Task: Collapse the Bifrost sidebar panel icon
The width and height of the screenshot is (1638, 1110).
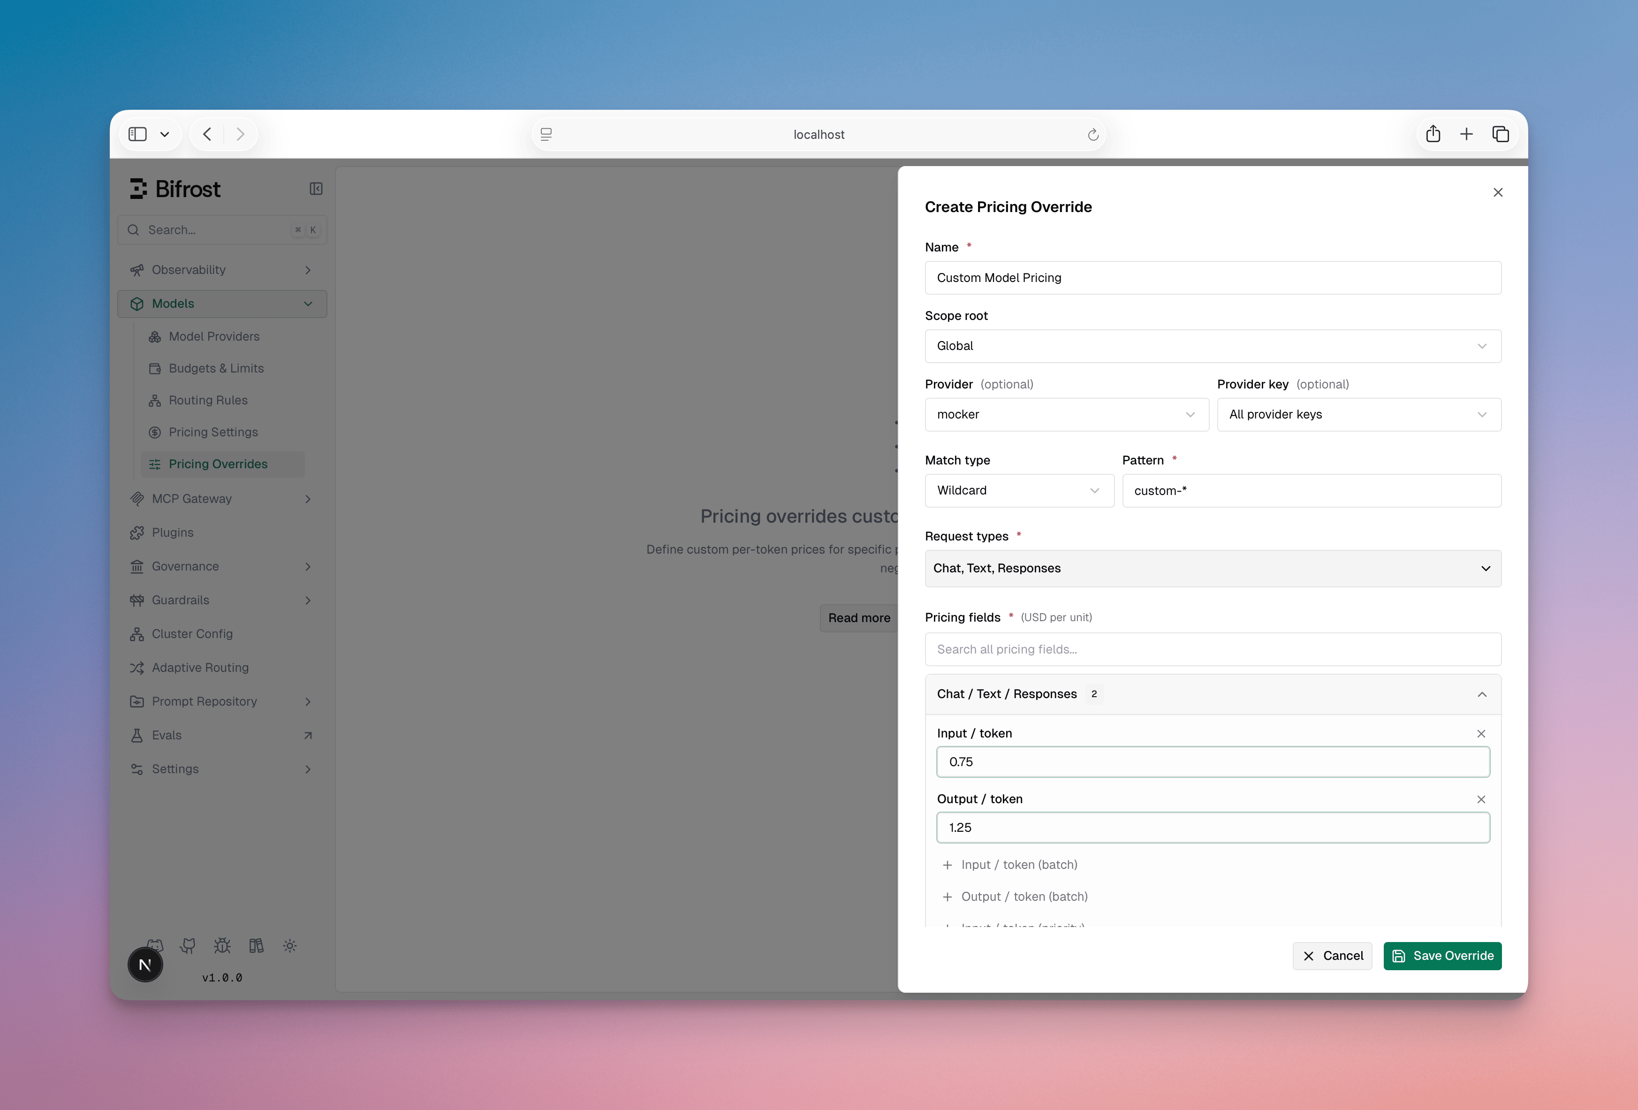Action: [316, 189]
